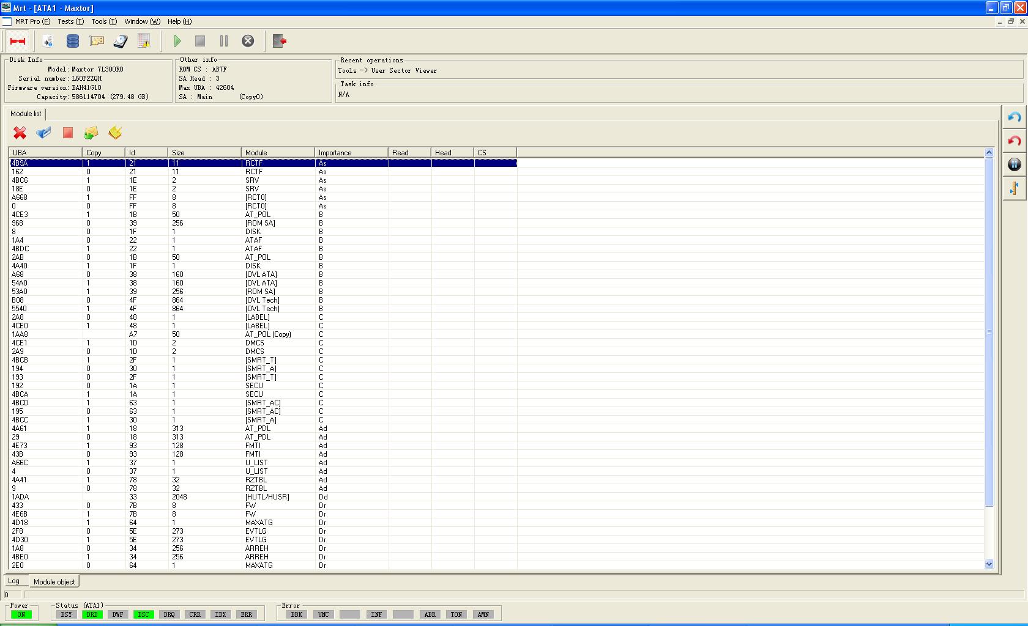Click the blue curved arrow side button

tap(1014, 117)
